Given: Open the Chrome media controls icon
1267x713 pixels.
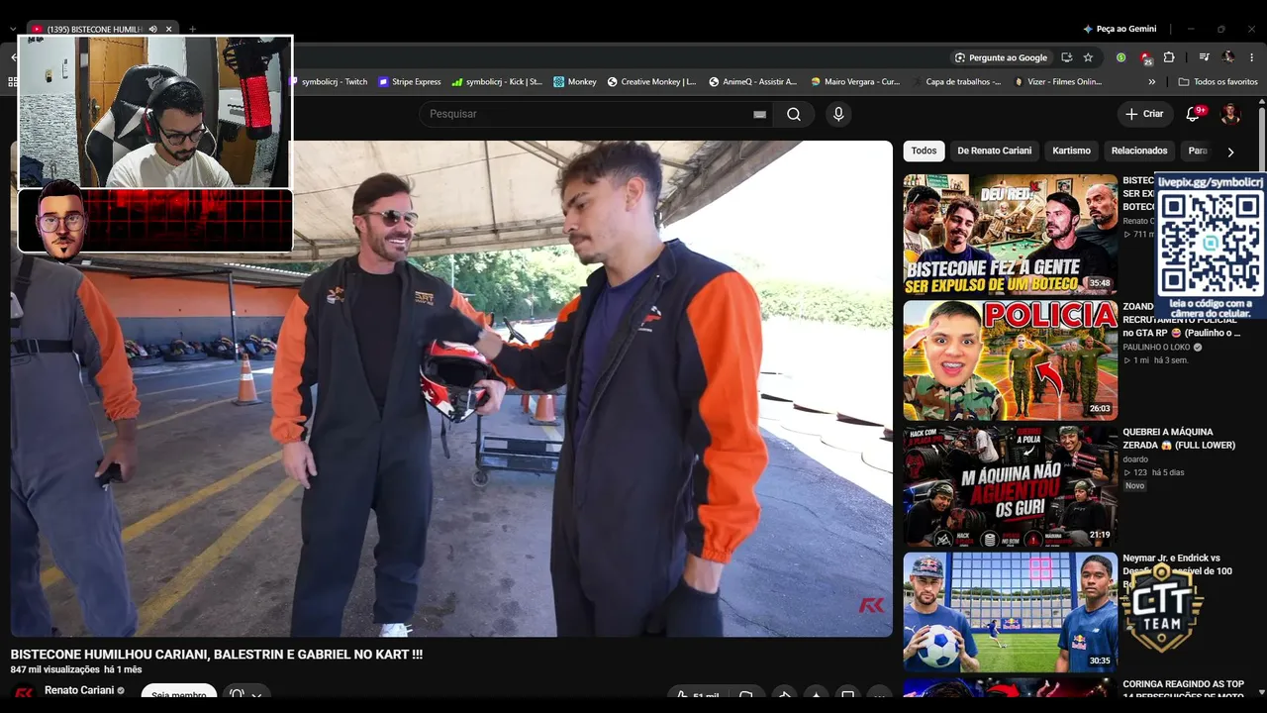Looking at the screenshot, I should click(1204, 57).
